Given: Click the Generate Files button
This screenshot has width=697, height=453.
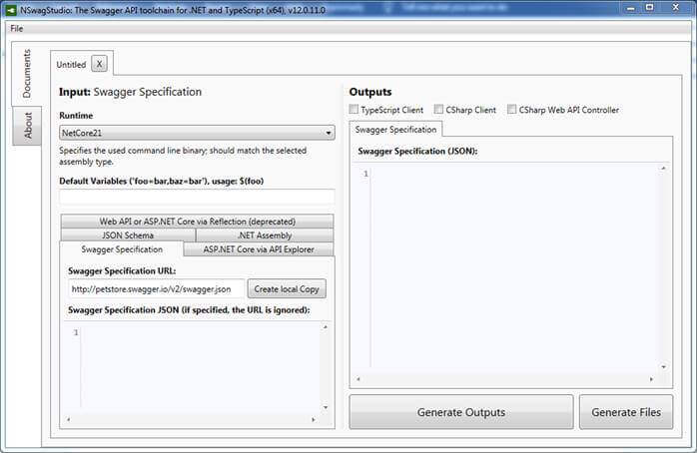Looking at the screenshot, I should (x=626, y=412).
